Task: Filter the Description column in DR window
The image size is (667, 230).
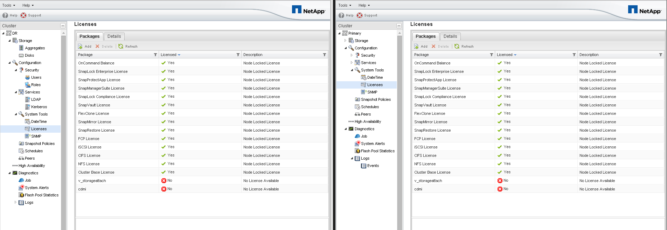Action: pyautogui.click(x=325, y=55)
